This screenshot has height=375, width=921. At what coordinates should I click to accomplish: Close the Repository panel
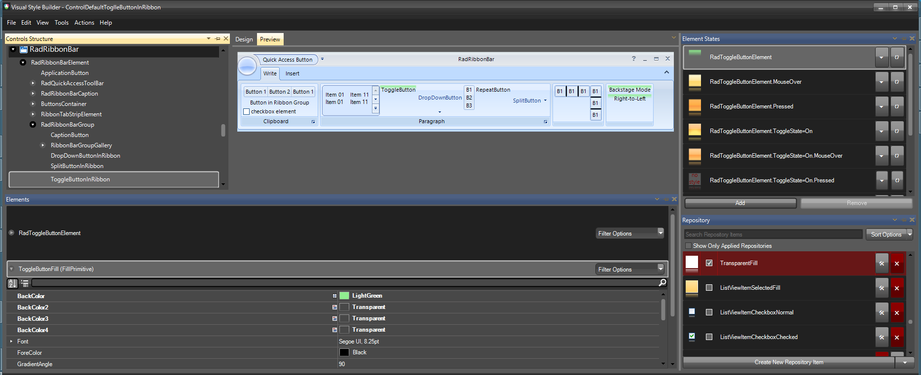click(912, 220)
